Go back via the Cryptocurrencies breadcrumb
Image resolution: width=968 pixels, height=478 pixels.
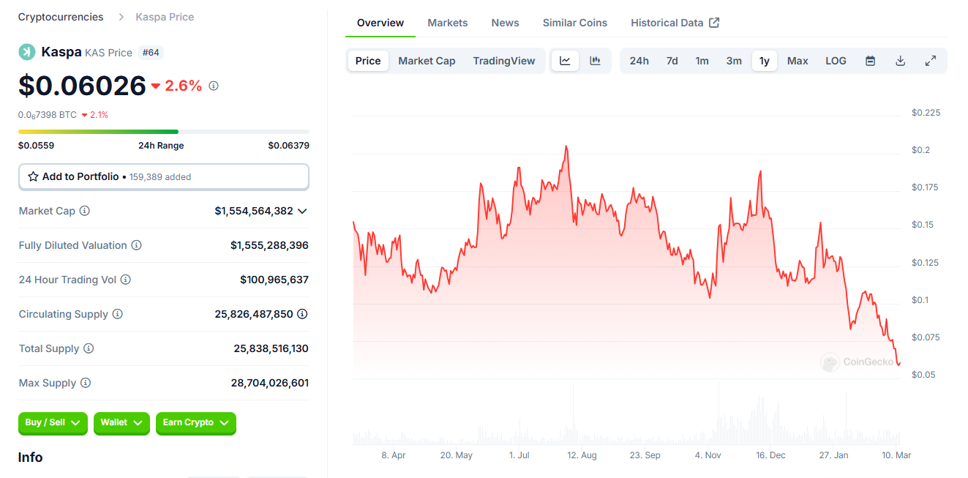pyautogui.click(x=60, y=16)
